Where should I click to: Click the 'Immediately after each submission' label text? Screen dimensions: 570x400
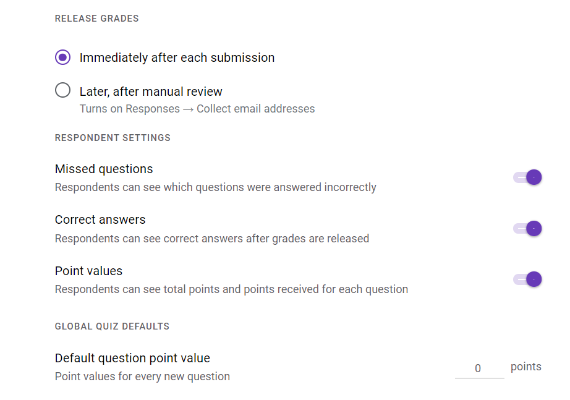point(177,57)
